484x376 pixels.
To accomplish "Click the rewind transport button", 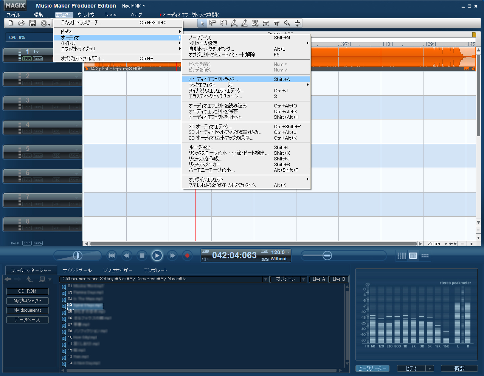I will pos(127,256).
